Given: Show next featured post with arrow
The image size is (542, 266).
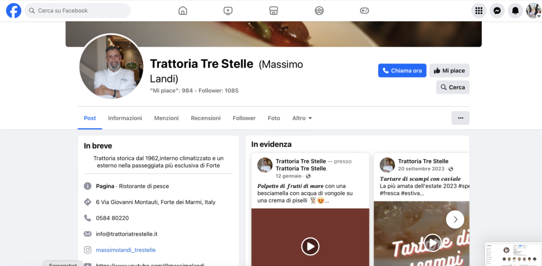Looking at the screenshot, I should click(x=455, y=219).
